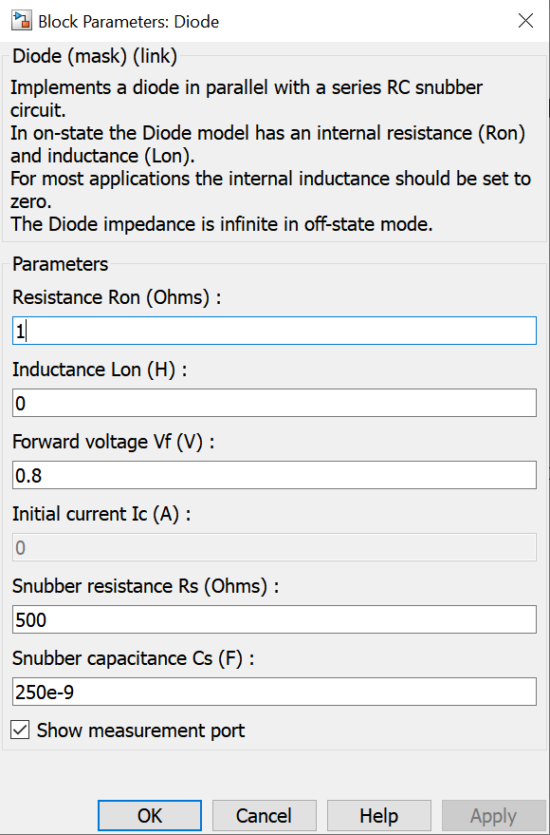
Task: Toggle the Show measurement port checkbox
Action: point(20,731)
